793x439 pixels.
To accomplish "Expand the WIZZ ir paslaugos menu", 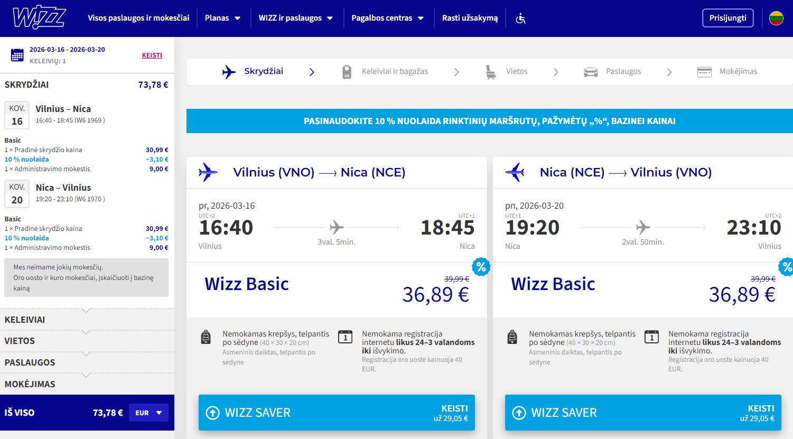I will click(295, 18).
